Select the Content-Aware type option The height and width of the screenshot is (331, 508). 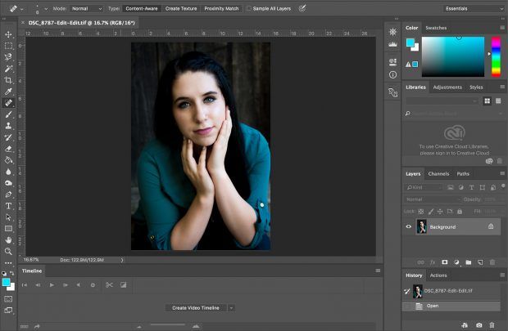[141, 8]
